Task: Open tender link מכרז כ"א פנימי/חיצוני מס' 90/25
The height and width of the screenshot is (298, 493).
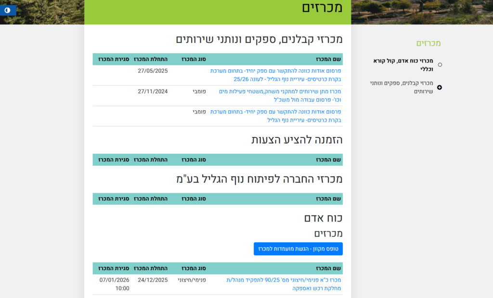Action: pos(284,284)
